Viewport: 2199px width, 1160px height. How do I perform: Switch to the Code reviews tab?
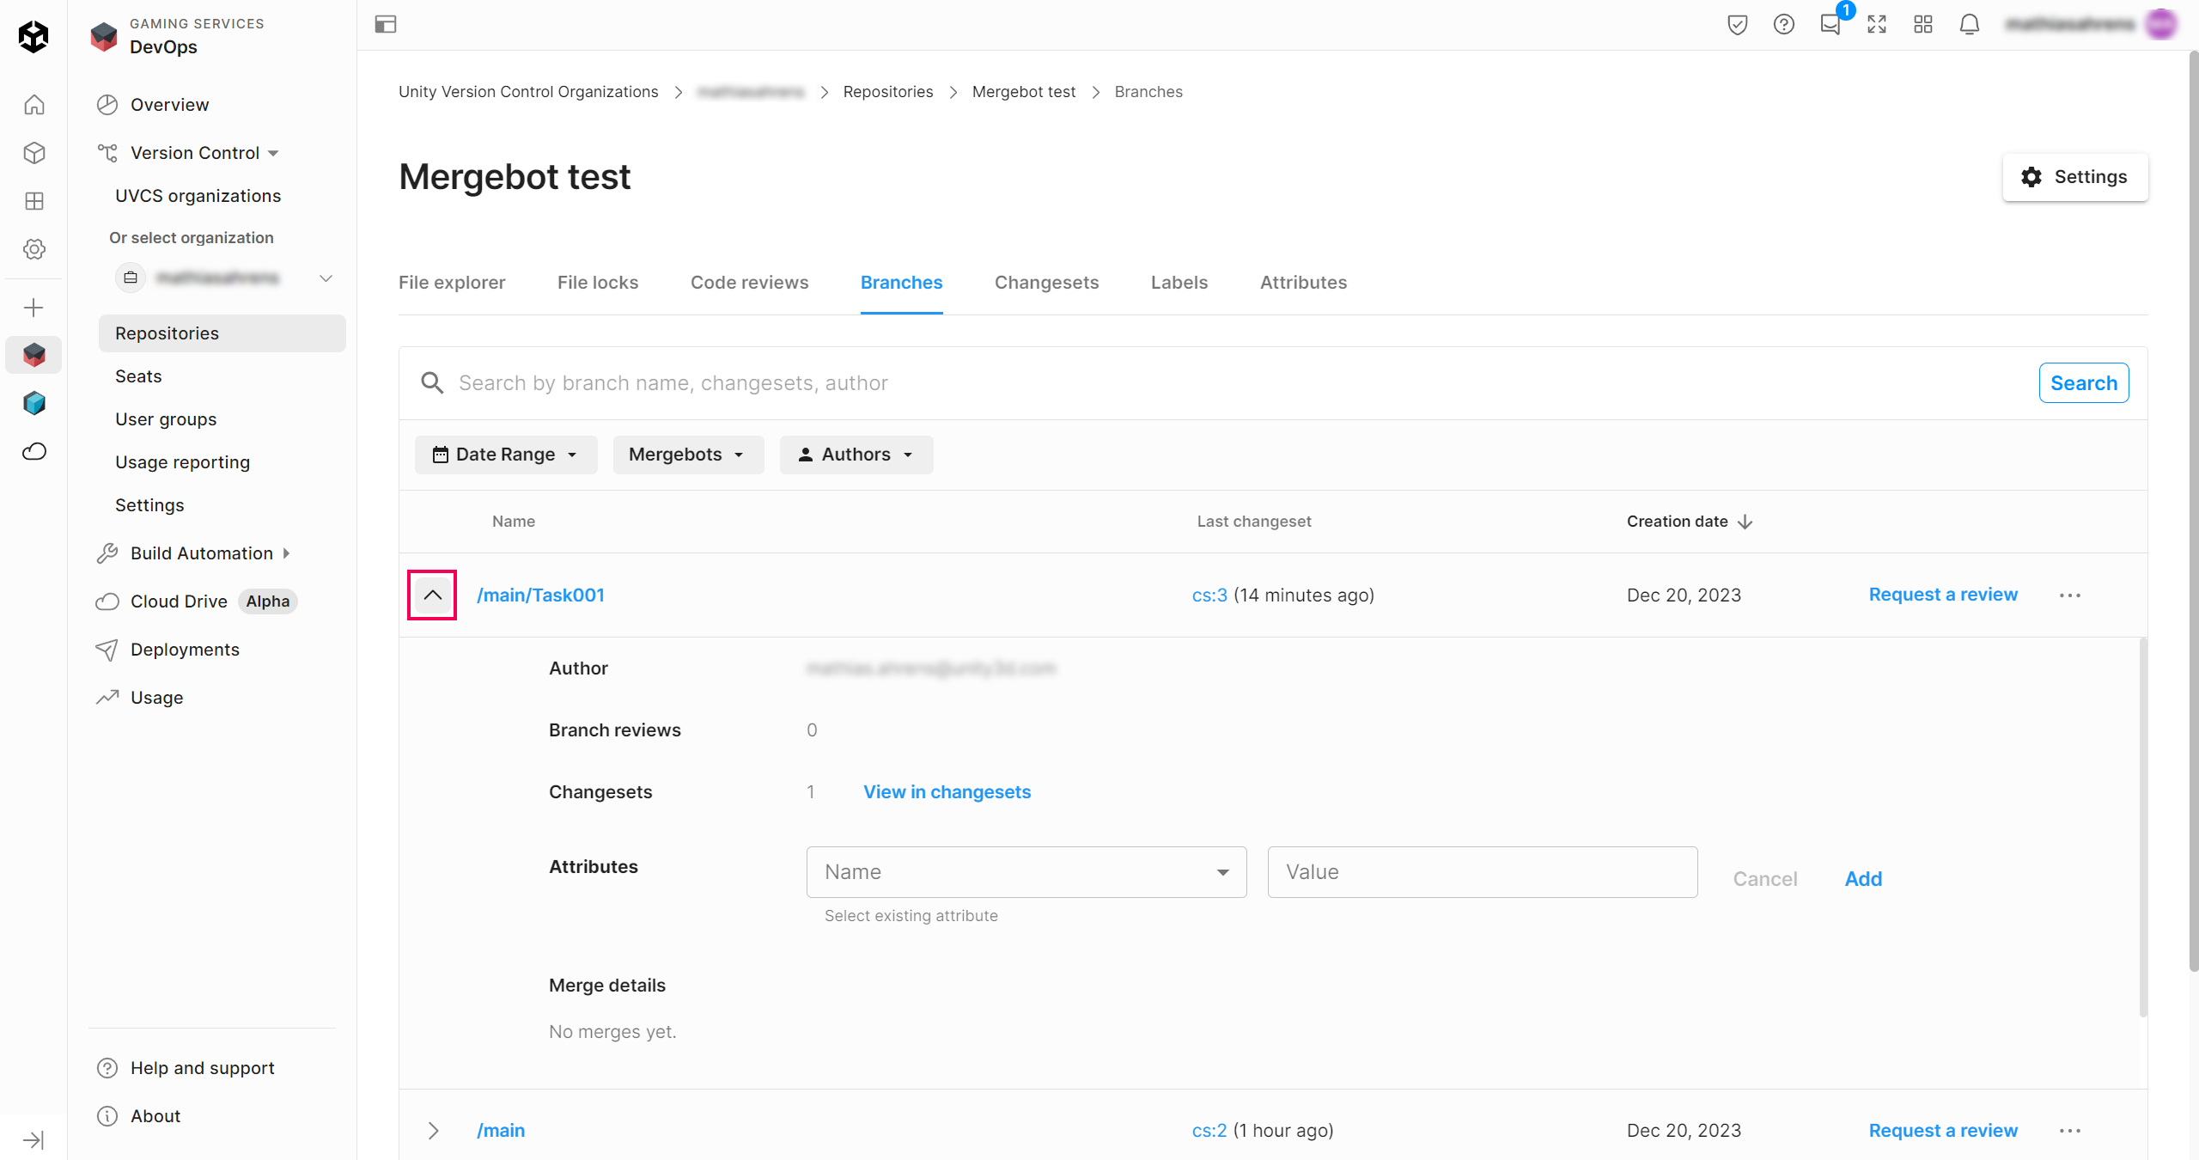pos(749,283)
